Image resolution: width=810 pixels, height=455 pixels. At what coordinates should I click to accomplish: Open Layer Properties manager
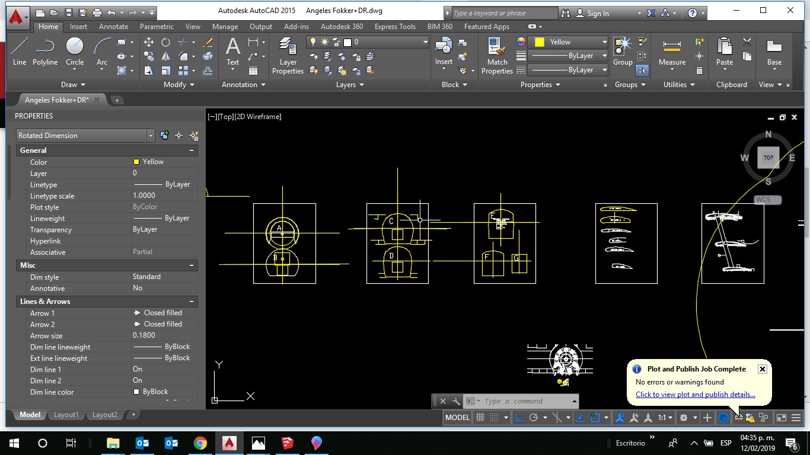coord(288,55)
